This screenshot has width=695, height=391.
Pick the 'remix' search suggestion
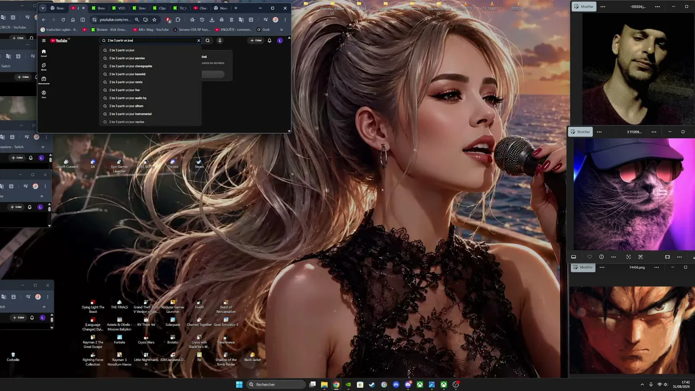[151, 82]
